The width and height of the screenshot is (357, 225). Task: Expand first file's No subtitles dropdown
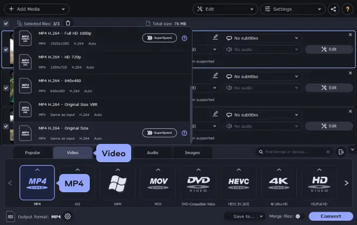(x=262, y=38)
